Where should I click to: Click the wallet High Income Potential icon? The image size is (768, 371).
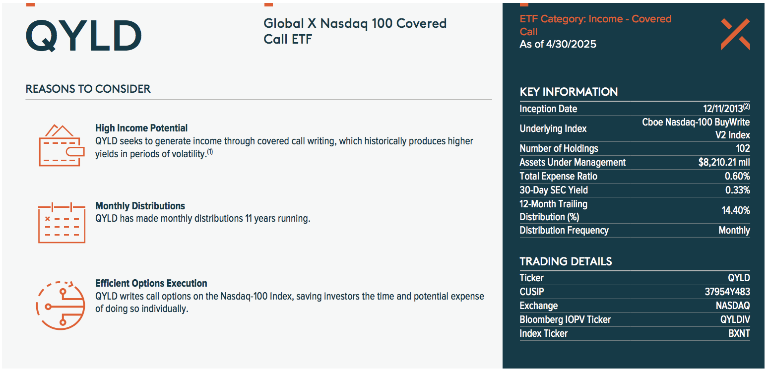click(x=62, y=145)
